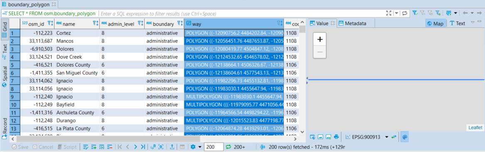Apply filter criteria with the checkmark funnel icon

click(415, 13)
